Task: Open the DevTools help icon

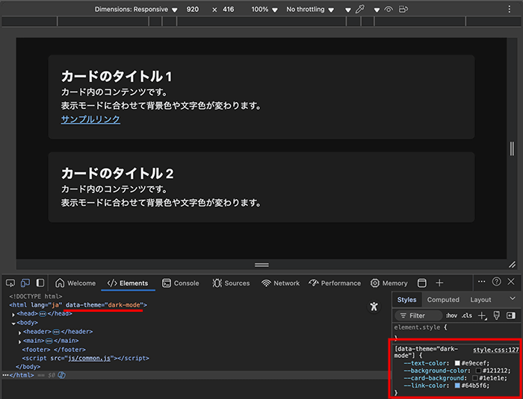Action: 496,282
